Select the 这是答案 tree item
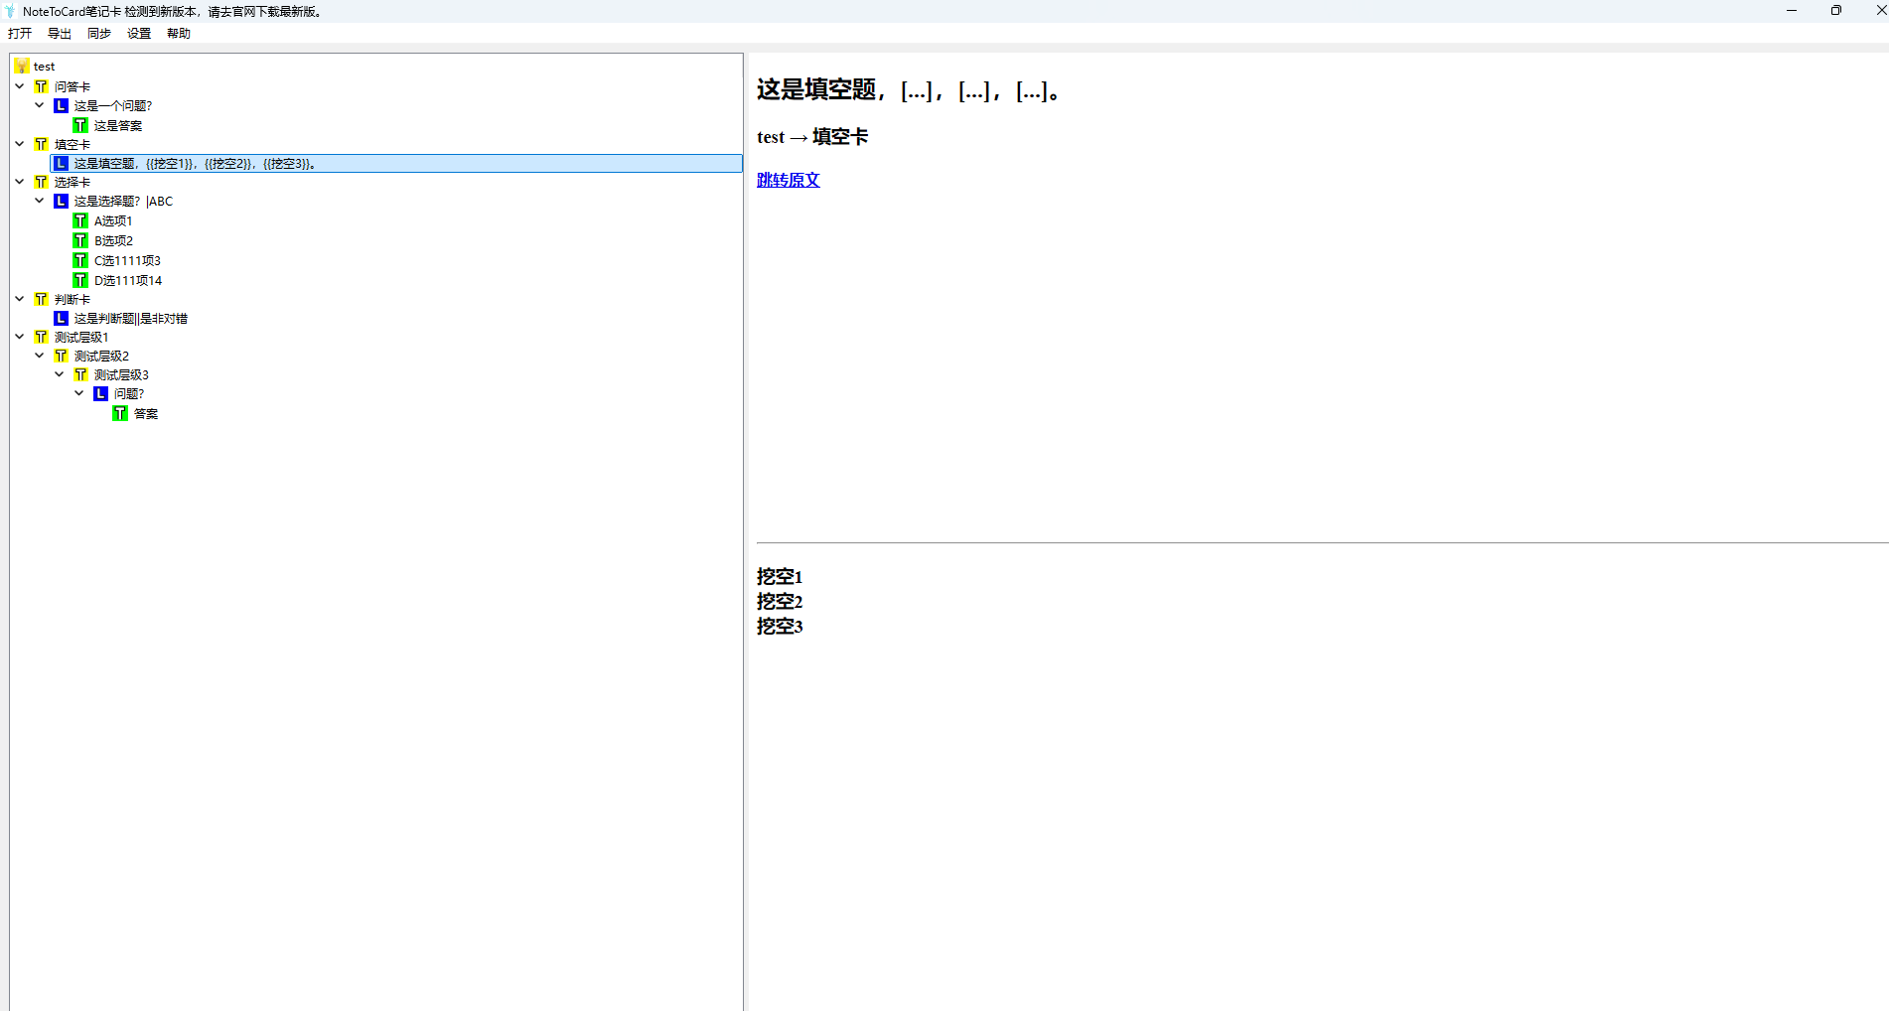Image resolution: width=1889 pixels, height=1011 pixels. coord(118,125)
